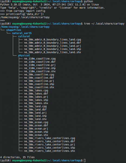Click ne_110m_coastline.shx file entry
The image size is (126, 163).
40,71
